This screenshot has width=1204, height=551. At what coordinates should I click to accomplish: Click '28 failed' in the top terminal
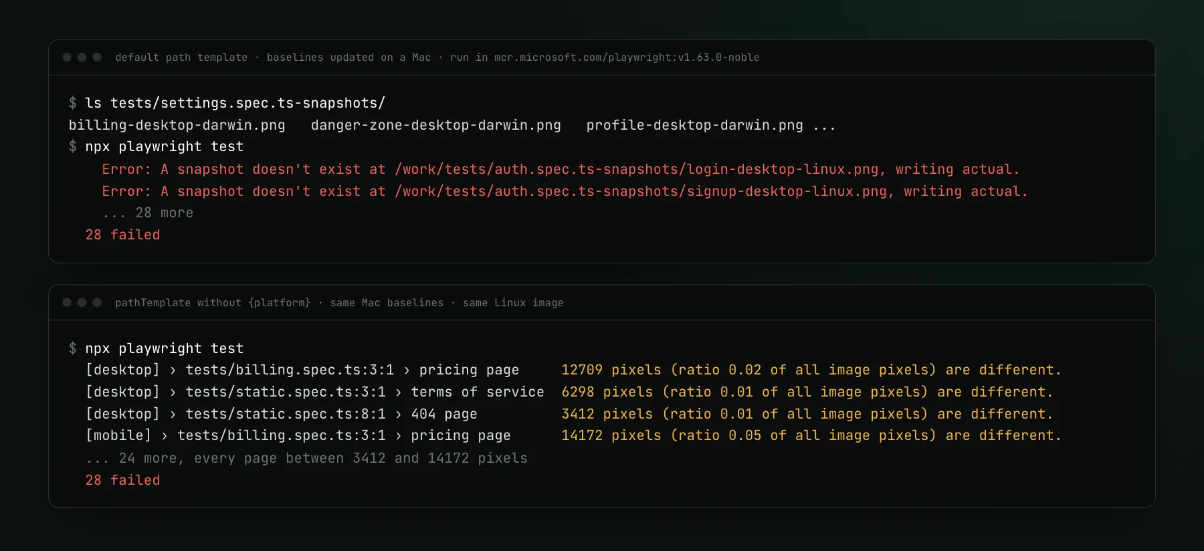[123, 235]
